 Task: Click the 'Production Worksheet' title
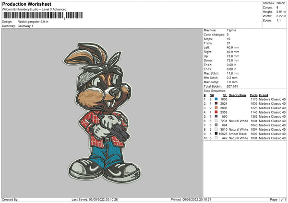tap(26, 4)
